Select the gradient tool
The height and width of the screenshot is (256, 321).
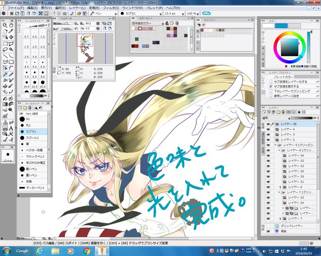[5, 104]
